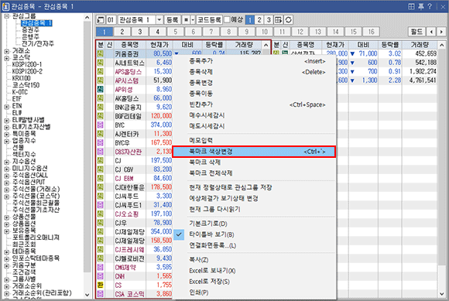Sort by the 현재가 column header in left table

pyautogui.click(x=159, y=45)
